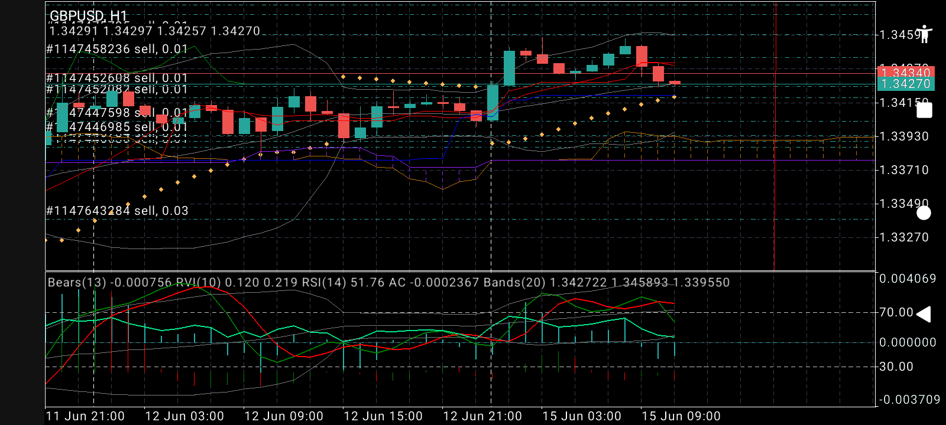This screenshot has height=425, width=946.
Task: Tap the accessibility figure icon
Action: point(925,34)
